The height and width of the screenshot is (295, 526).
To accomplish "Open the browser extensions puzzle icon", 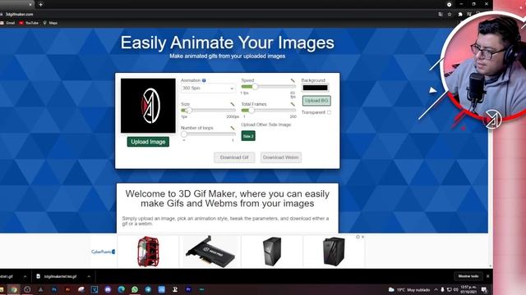I will point(460,14).
